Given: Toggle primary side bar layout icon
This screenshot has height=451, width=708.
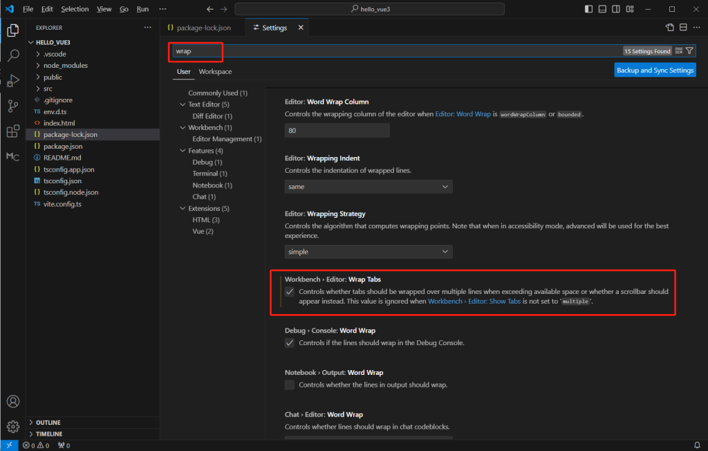Looking at the screenshot, I should click(588, 9).
